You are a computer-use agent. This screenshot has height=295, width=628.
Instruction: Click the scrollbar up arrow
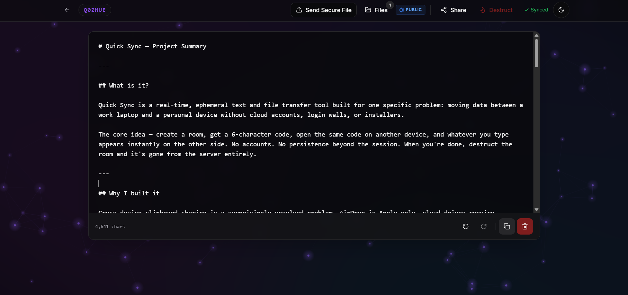point(536,35)
